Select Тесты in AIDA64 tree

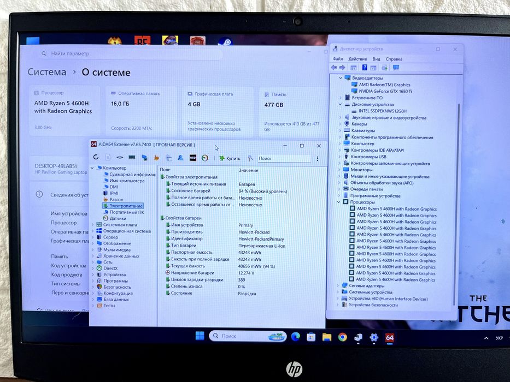click(106, 306)
